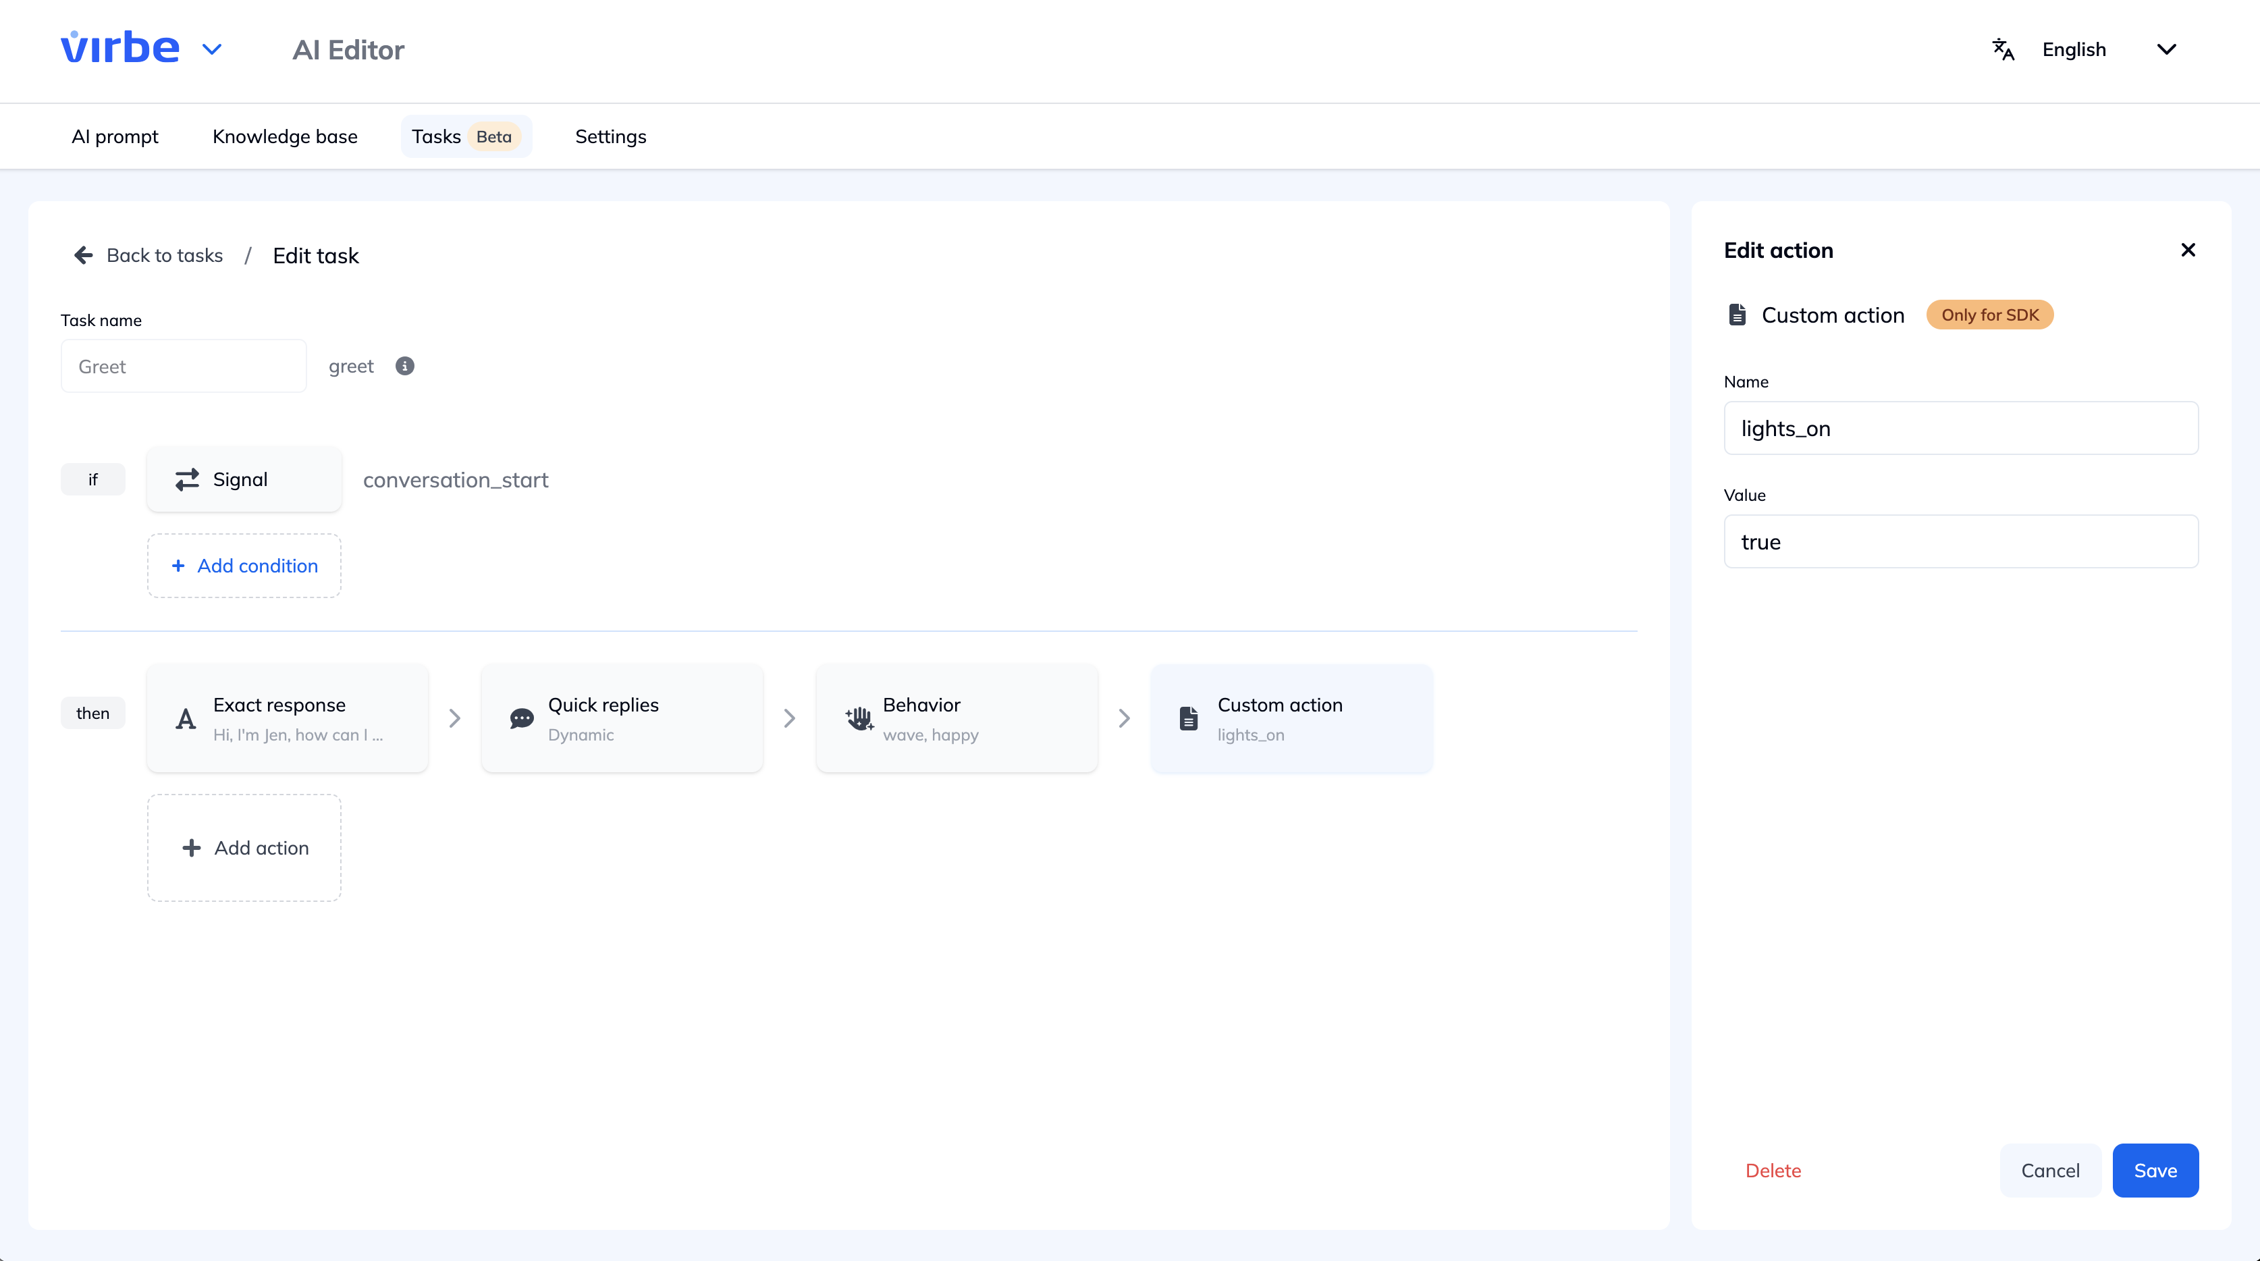Screen dimensions: 2260x1261
Task: Click the virbe logo
Action: coord(119,46)
